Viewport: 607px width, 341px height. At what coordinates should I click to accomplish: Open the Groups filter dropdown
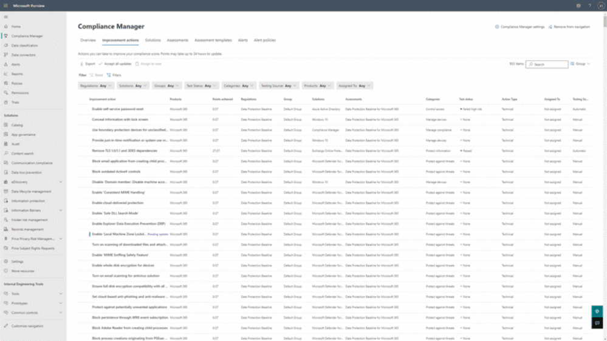(167, 86)
